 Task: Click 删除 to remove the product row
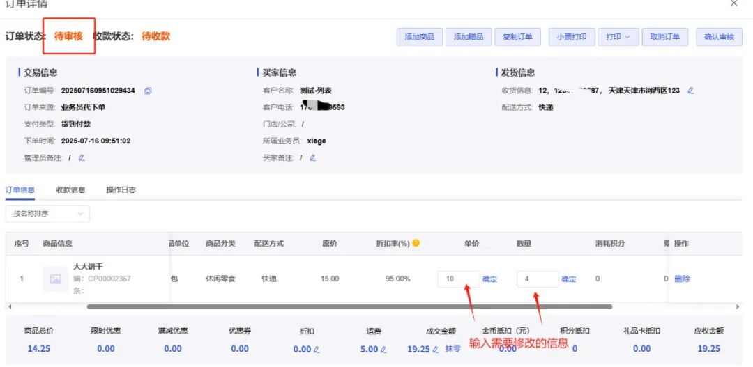coord(682,279)
